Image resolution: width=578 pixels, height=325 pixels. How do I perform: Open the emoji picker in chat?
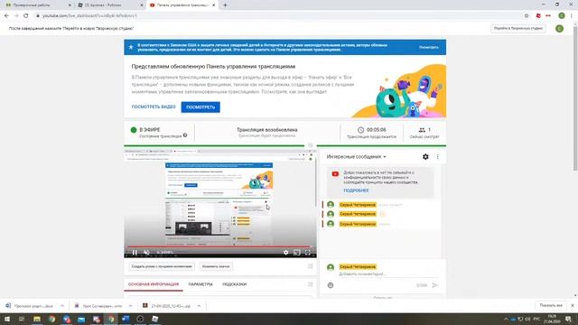[x=331, y=285]
